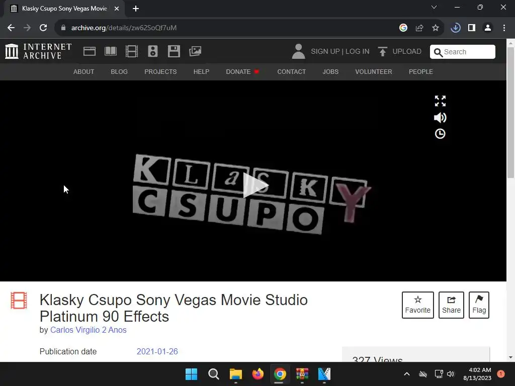Screen dimensions: 515x386
Task: Flag this item
Action: coord(479,305)
